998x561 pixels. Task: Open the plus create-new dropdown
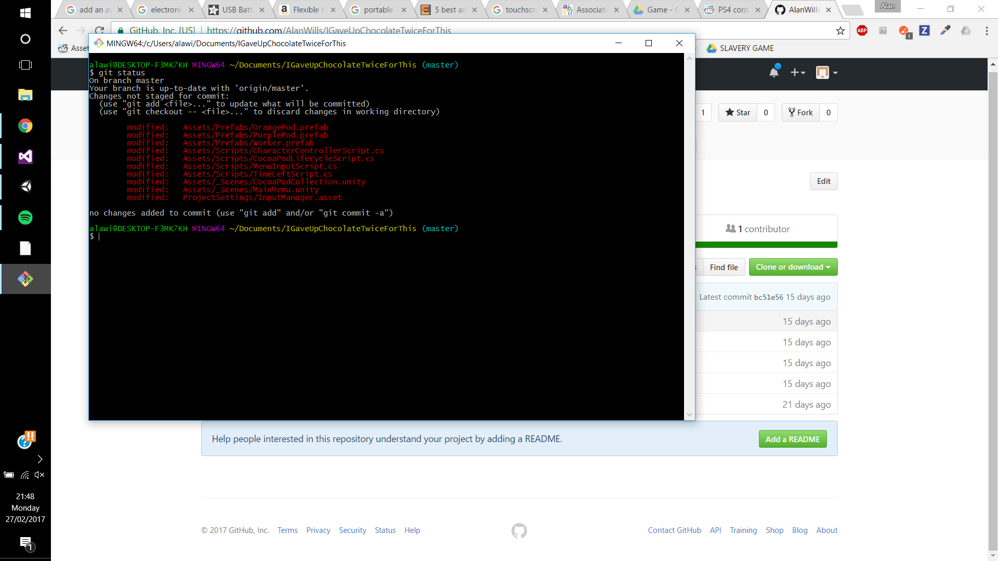tap(797, 73)
